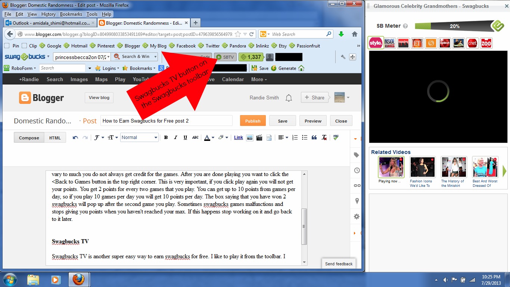The width and height of the screenshot is (510, 287).
Task: Insert an image into the post
Action: pyautogui.click(x=249, y=138)
